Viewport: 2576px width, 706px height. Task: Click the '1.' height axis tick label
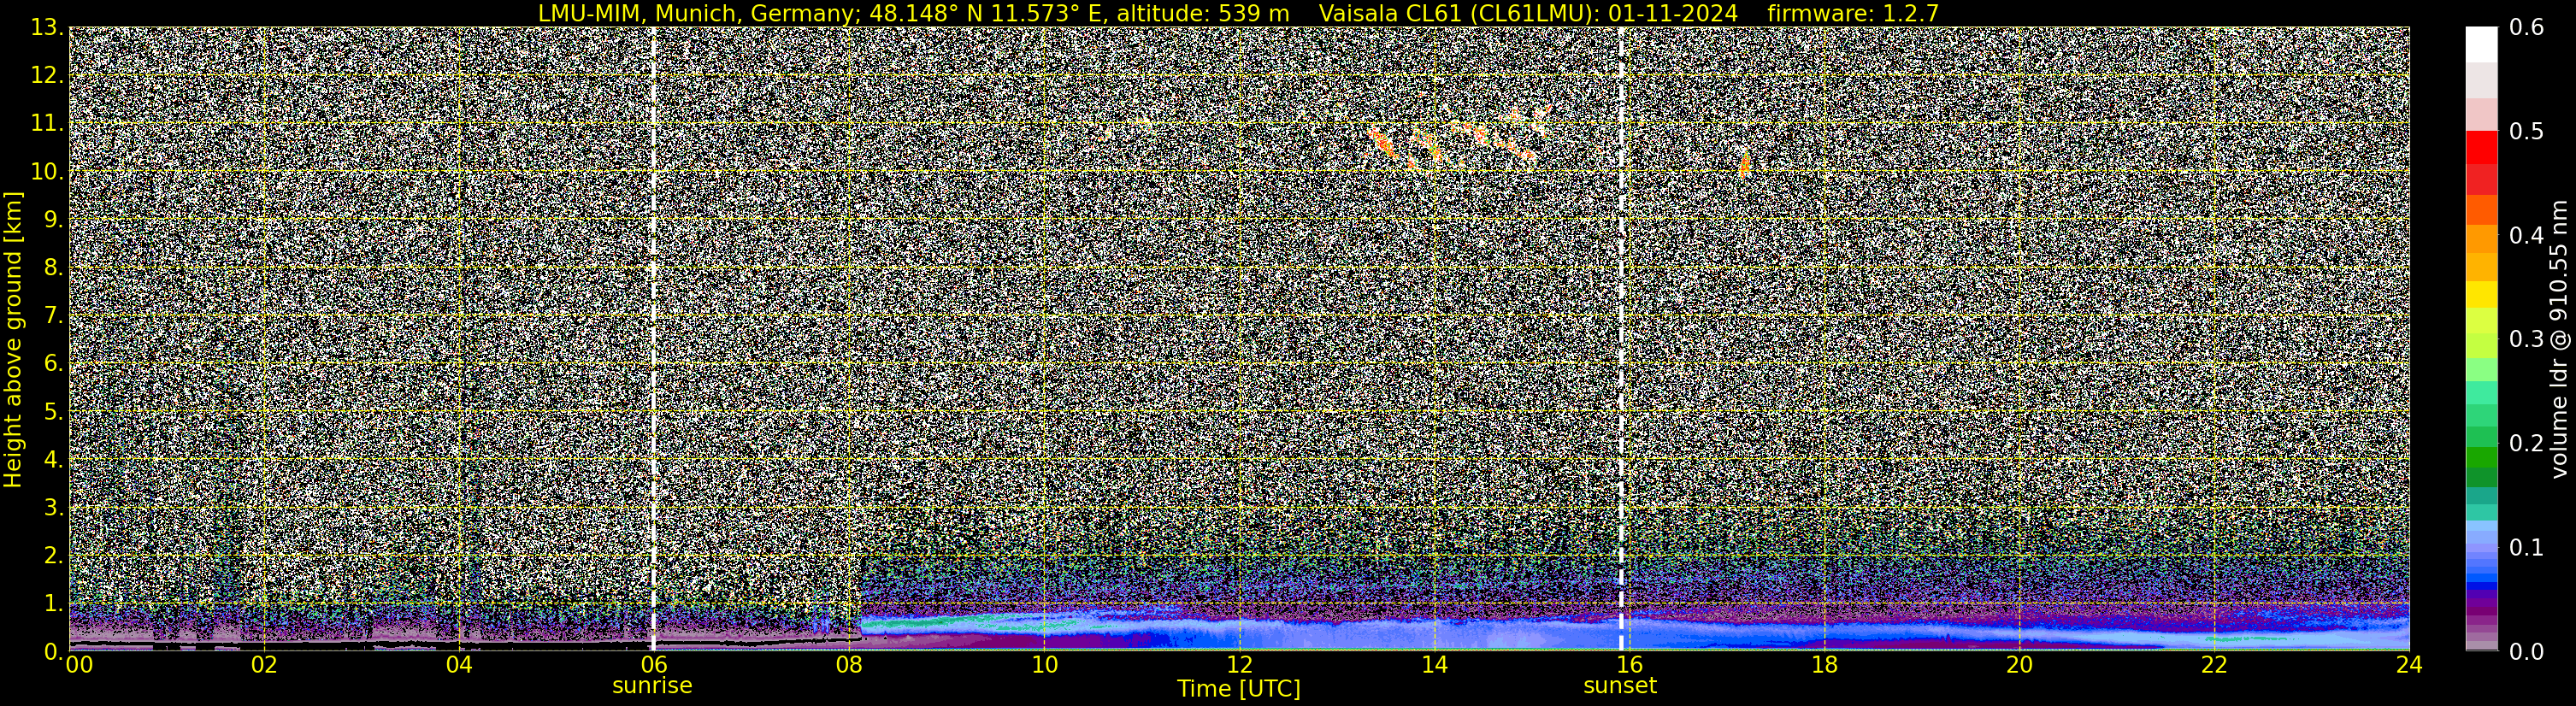(x=52, y=603)
